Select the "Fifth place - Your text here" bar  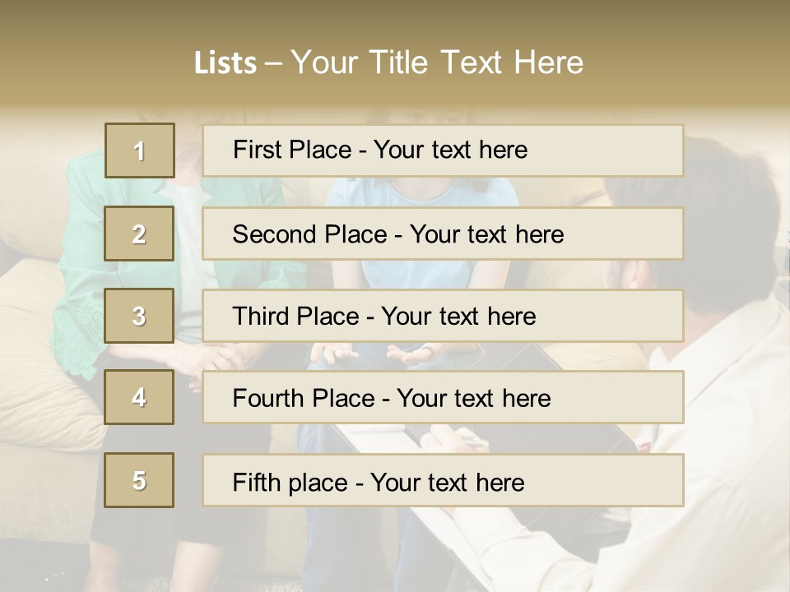coord(443,481)
